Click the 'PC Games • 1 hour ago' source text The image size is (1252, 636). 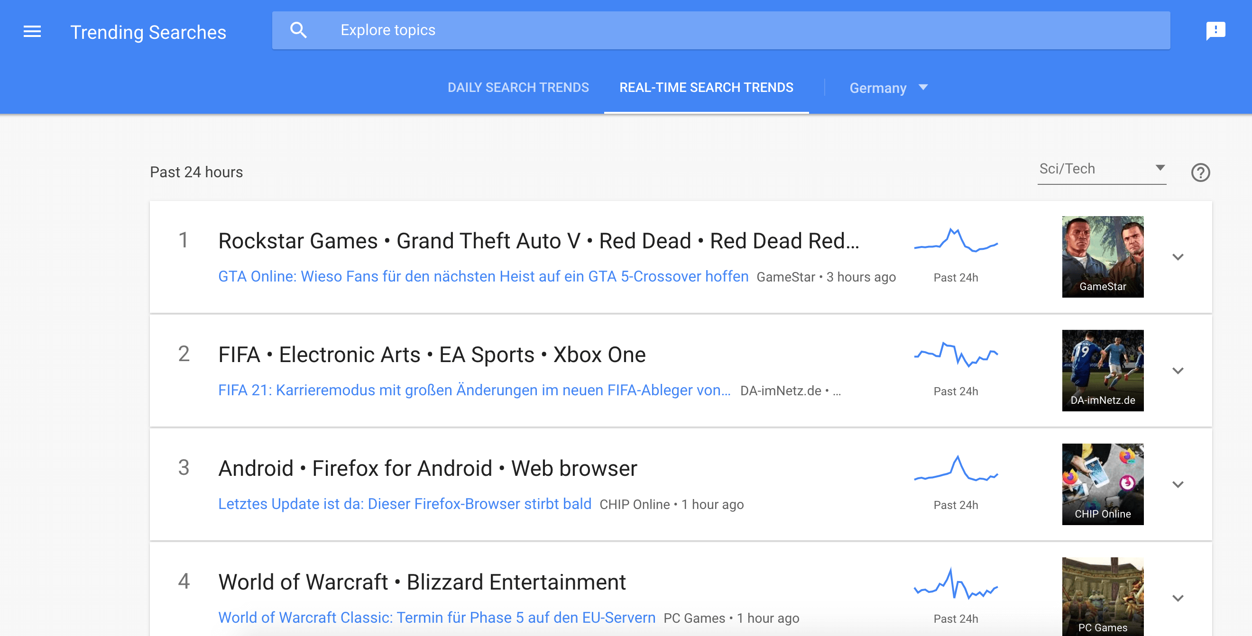point(731,618)
